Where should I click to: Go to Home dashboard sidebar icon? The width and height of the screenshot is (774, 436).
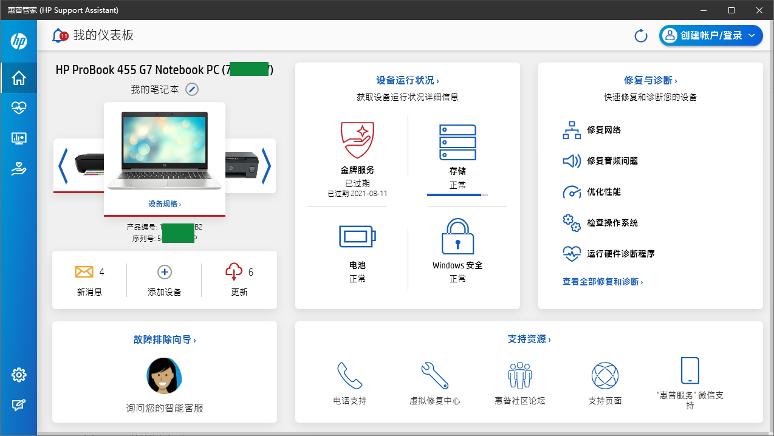[x=19, y=78]
